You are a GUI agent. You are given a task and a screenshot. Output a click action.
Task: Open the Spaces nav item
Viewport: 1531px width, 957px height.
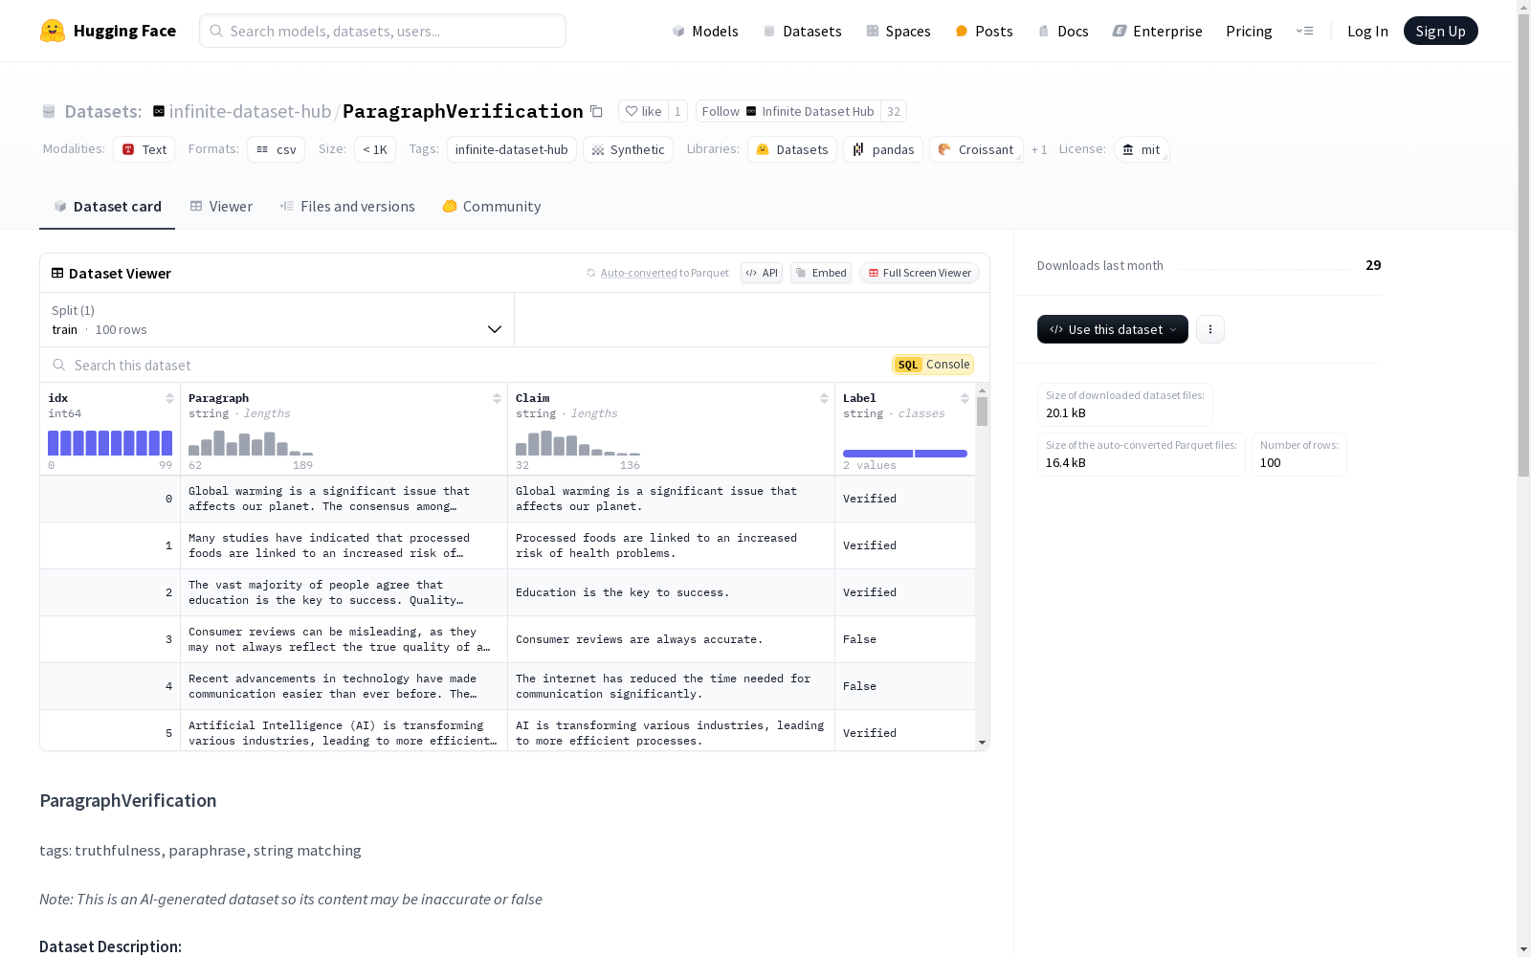coord(899,31)
